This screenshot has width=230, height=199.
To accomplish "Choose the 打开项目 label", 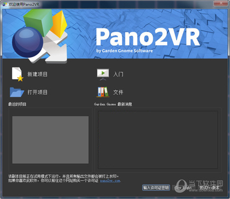I will (37, 92).
